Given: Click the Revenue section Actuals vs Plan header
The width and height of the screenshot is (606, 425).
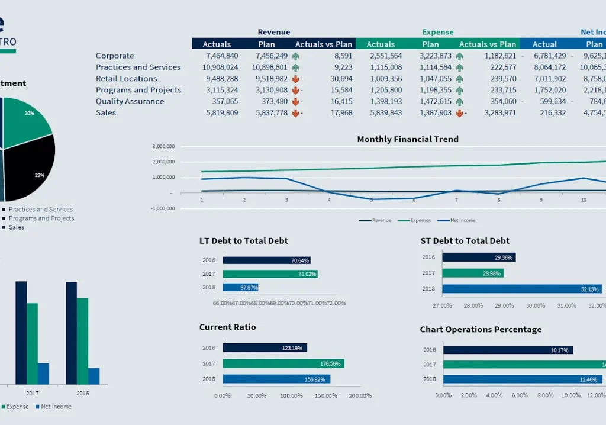Looking at the screenshot, I should (x=323, y=44).
